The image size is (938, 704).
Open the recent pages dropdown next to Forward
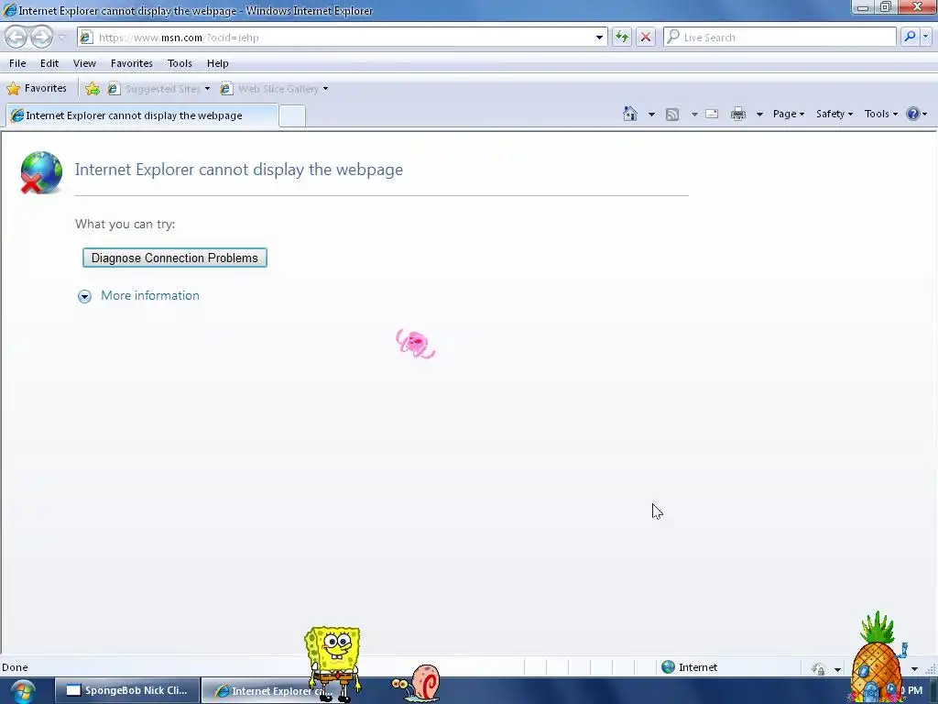(x=61, y=38)
